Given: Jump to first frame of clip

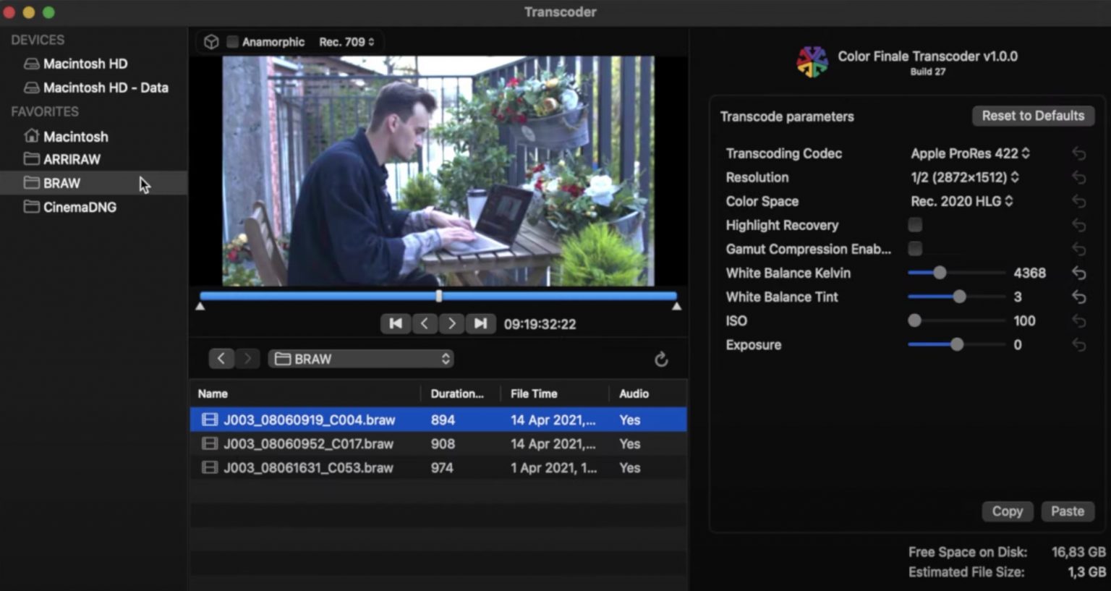Looking at the screenshot, I should 396,323.
